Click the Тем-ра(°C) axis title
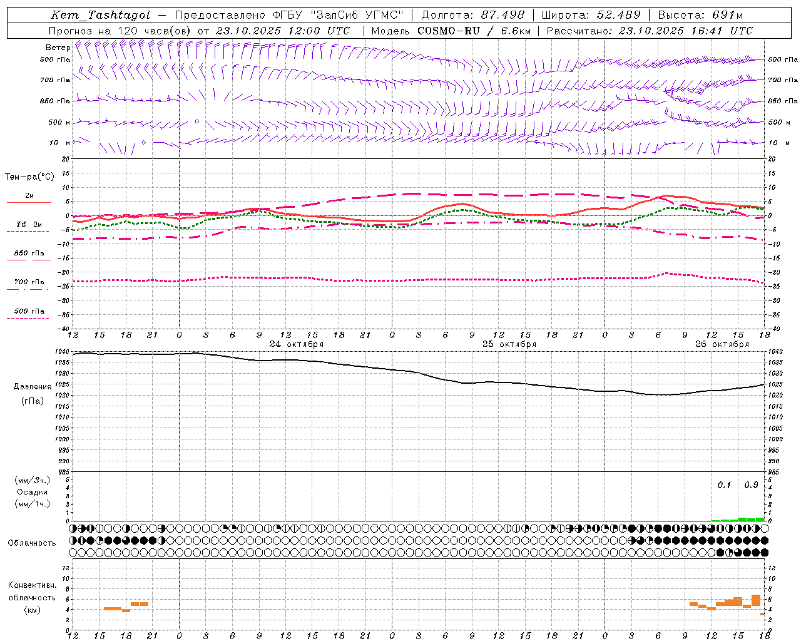Viewport: 801px width, 641px height. point(29,177)
